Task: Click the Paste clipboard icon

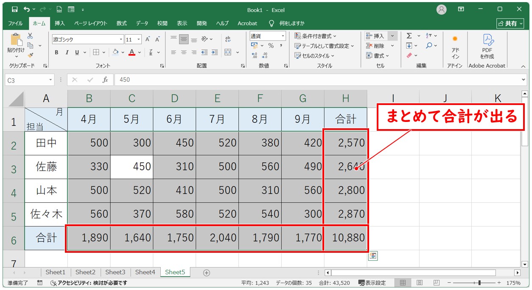Action: tap(16, 40)
